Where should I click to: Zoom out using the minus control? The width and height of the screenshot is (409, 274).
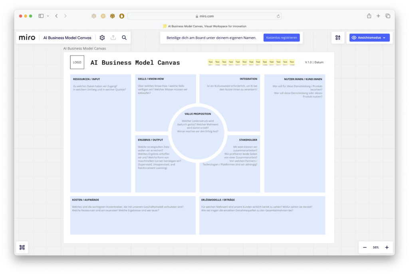tap(364, 247)
